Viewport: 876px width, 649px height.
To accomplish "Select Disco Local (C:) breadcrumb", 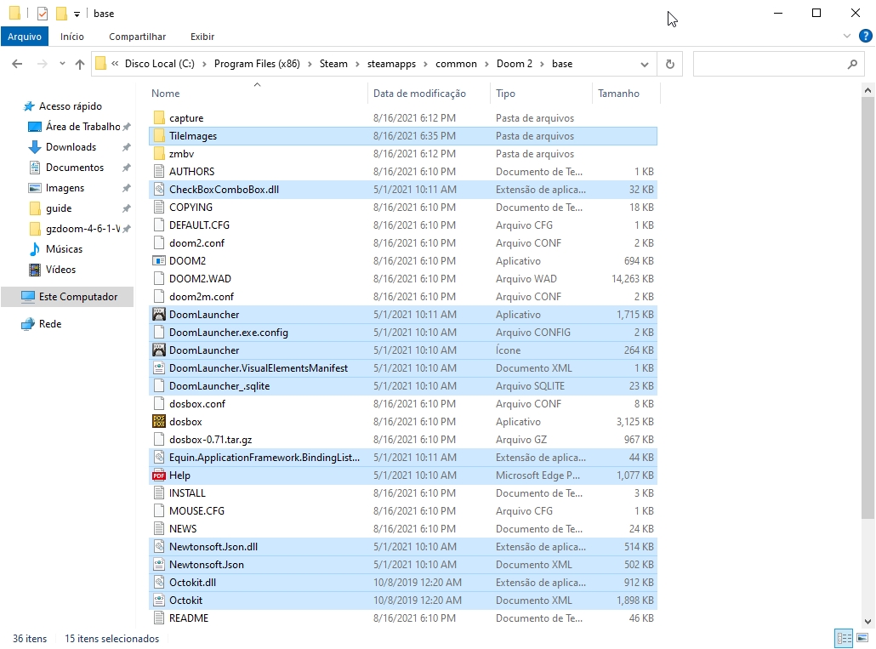I will [x=160, y=64].
